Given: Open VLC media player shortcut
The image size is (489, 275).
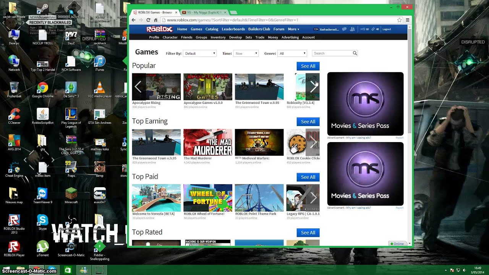Looking at the screenshot, I should (x=100, y=90).
